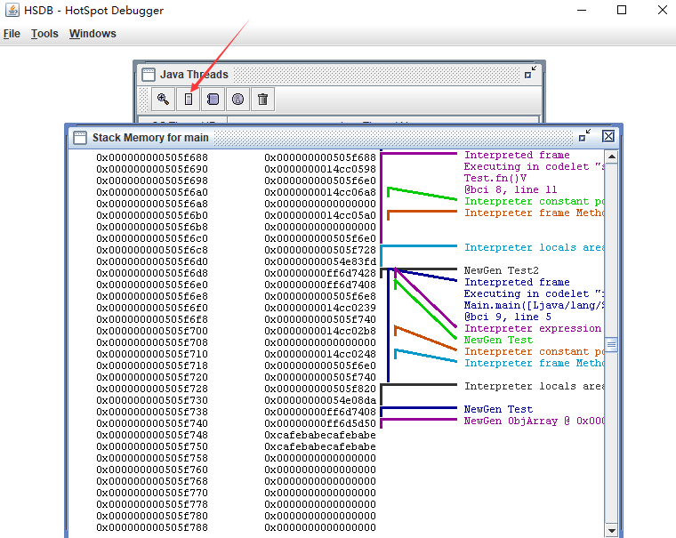The width and height of the screenshot is (676, 538).
Task: Select address 0x000000000505f6e0
Action: click(x=152, y=285)
